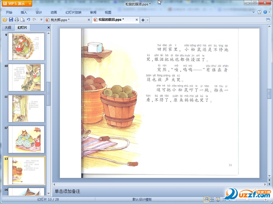Click the thumbnail pane scrollbar handle
The image size is (273, 204).
(49, 94)
